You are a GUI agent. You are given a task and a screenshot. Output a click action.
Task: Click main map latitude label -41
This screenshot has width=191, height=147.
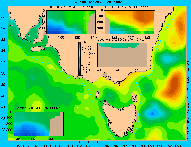pyautogui.click(x=3, y=107)
